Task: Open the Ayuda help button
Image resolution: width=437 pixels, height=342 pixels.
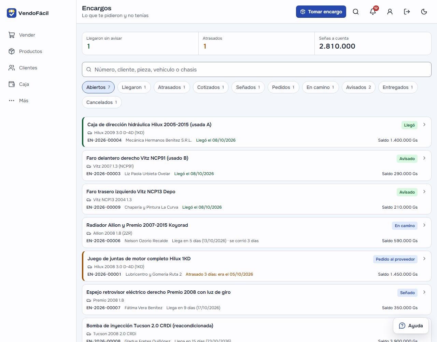Action: 411,326
